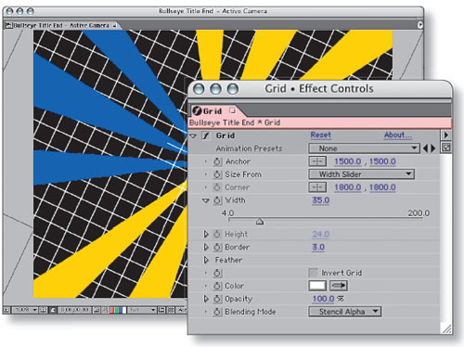
Task: Open the resolution 'Full' dropdown in comp window
Action: pos(142,310)
